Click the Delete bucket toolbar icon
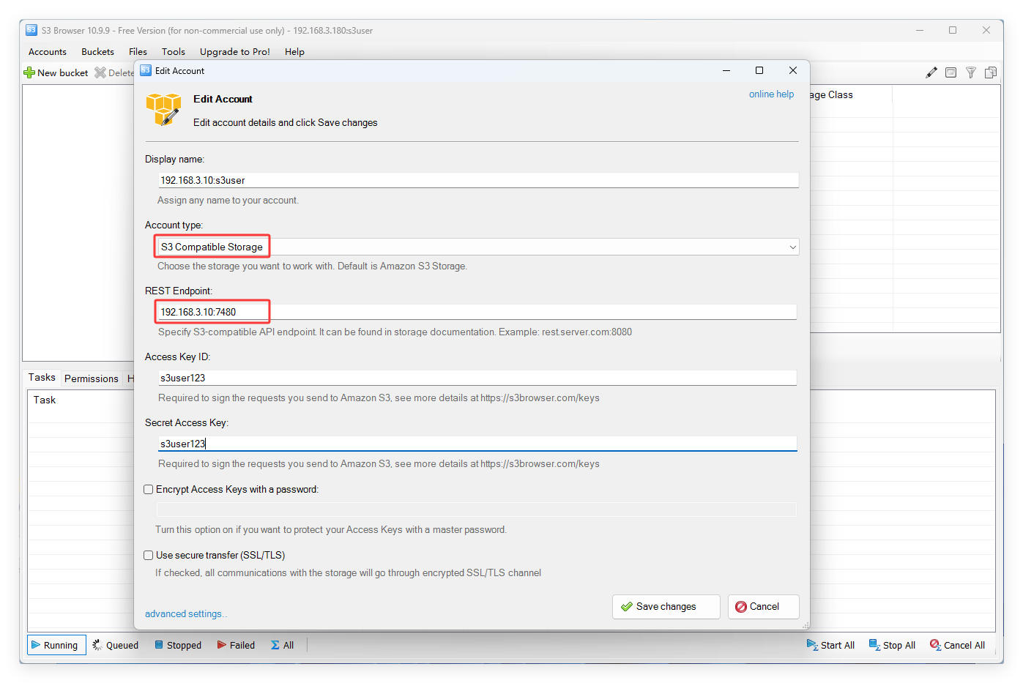The width and height of the screenshot is (1023, 683). click(x=100, y=72)
